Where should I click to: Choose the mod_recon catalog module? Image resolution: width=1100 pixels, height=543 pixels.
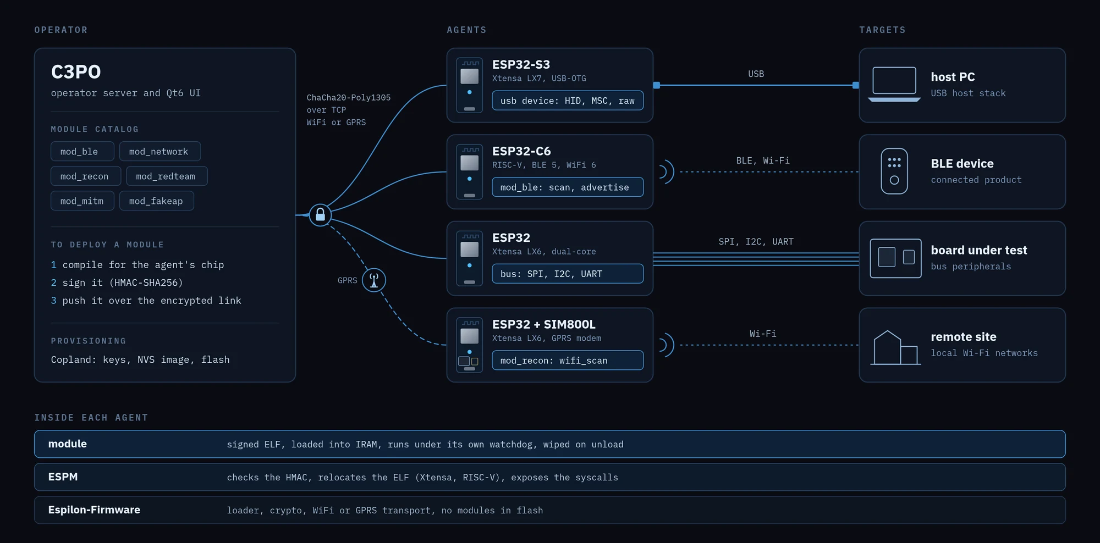tap(86, 176)
